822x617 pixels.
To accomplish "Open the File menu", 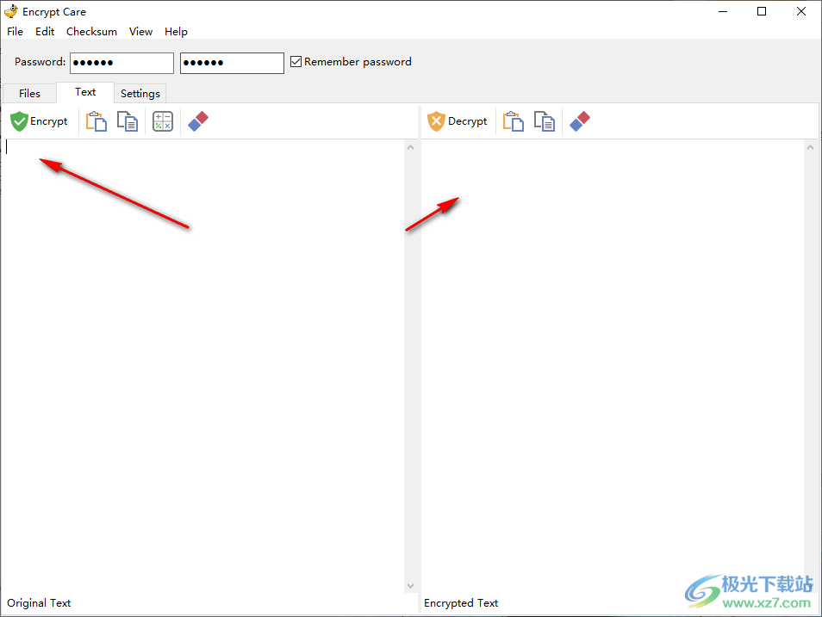I will tap(15, 32).
